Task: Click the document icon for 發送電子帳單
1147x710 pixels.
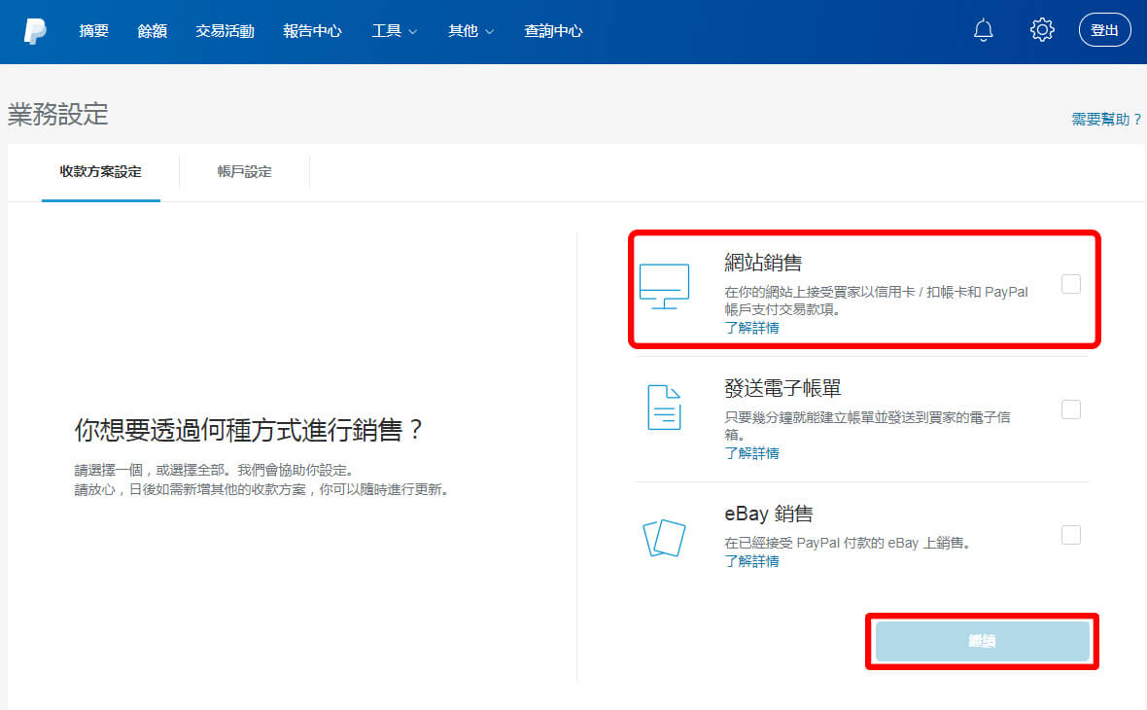Action: pos(664,407)
